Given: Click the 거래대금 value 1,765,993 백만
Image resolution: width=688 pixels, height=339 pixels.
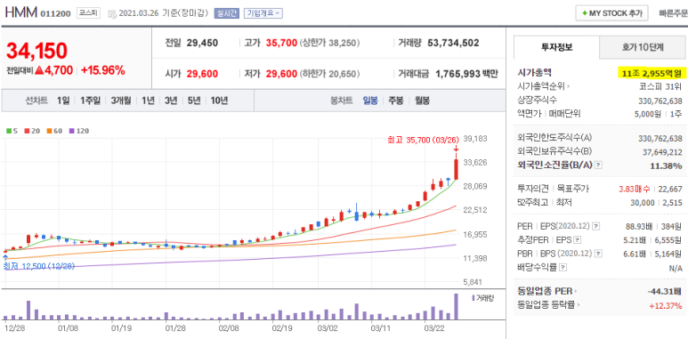Looking at the screenshot, I should coord(467,74).
